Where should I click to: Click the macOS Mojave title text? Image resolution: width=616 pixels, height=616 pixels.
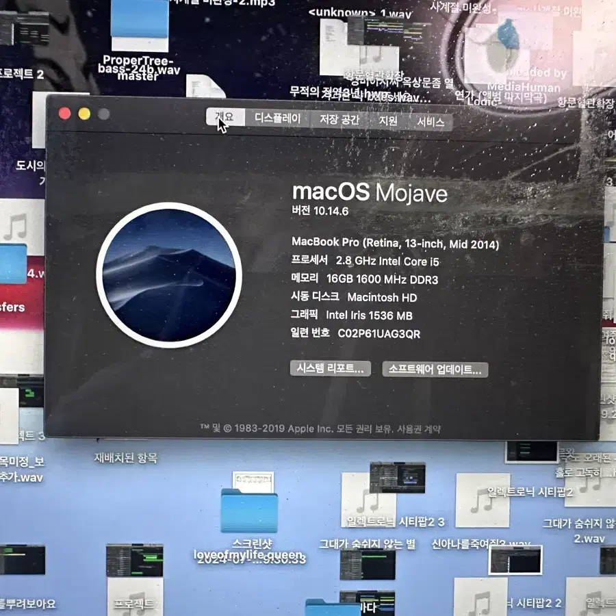point(370,193)
